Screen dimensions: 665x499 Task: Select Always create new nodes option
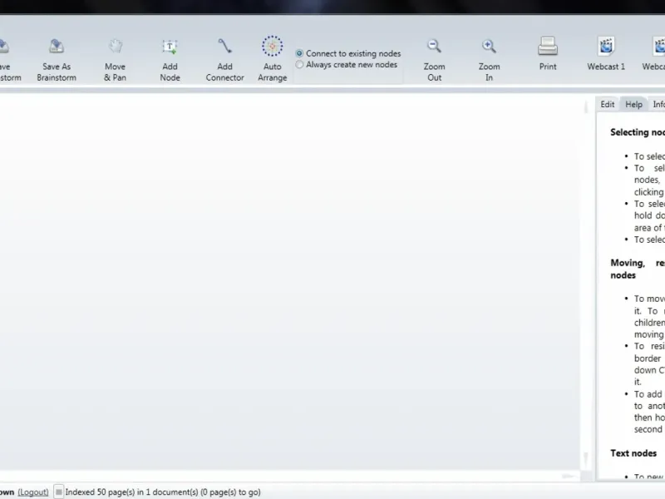click(x=347, y=65)
